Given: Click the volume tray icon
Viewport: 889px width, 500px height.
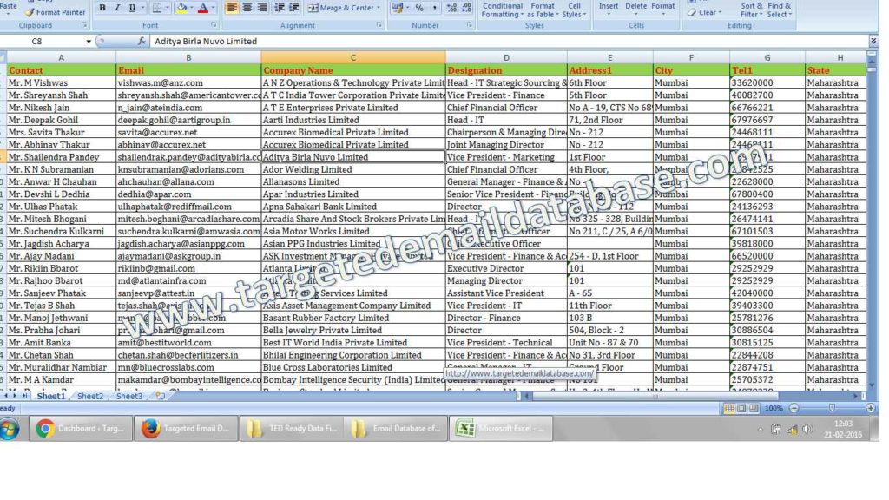Looking at the screenshot, I should [807, 429].
